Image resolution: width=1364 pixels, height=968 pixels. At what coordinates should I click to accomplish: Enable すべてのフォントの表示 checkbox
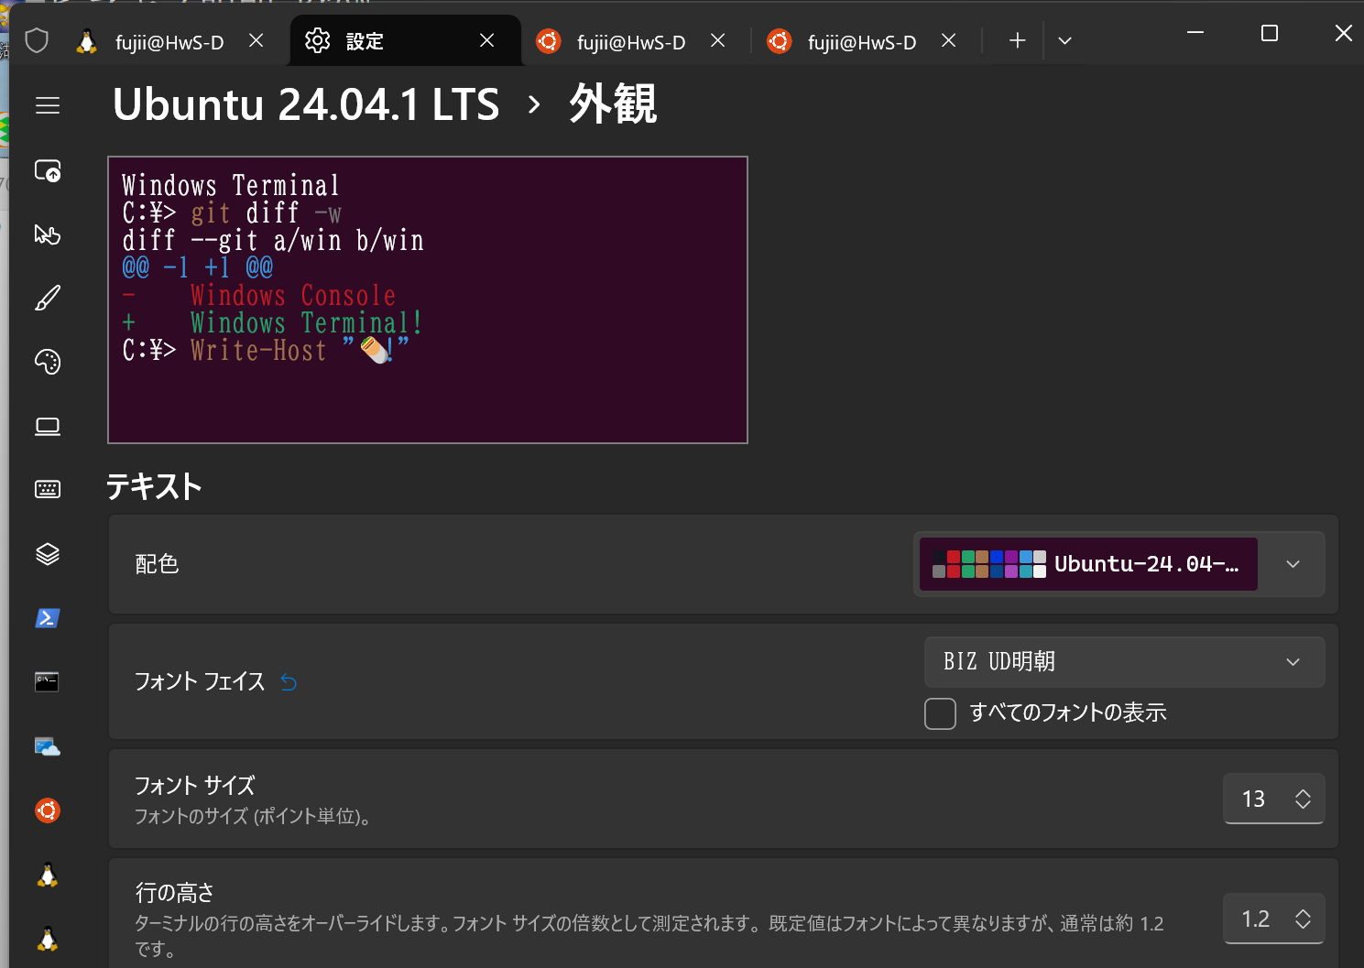(940, 713)
